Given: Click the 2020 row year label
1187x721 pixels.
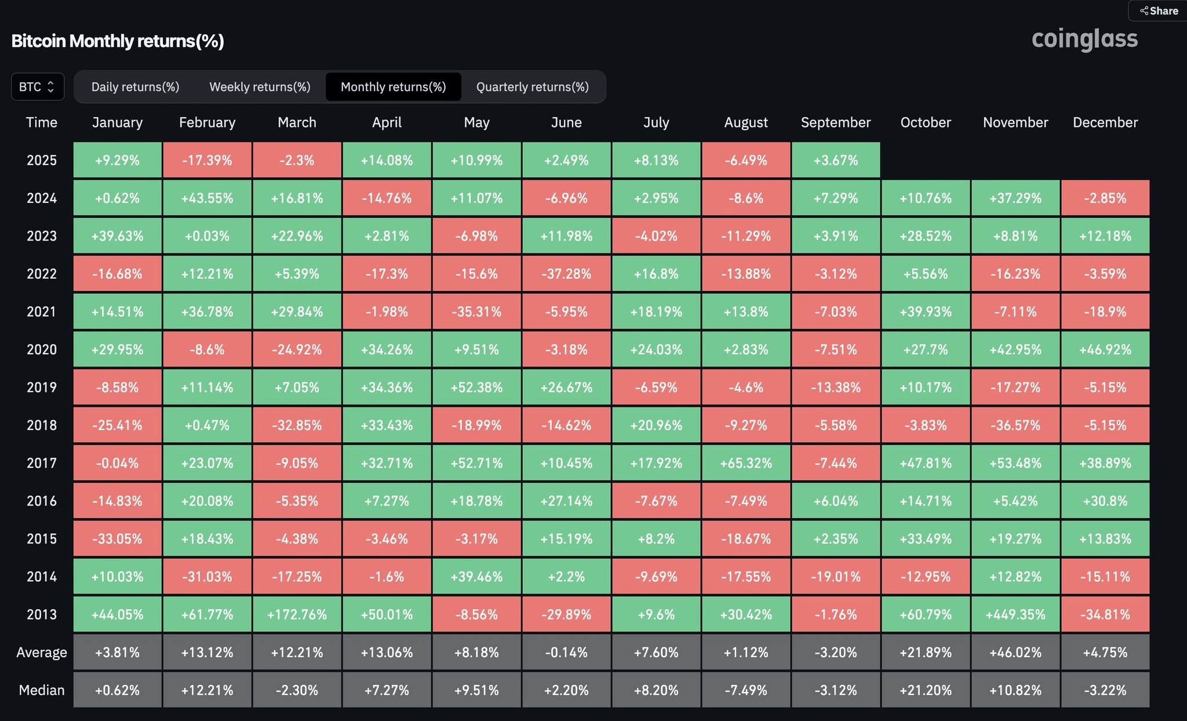Looking at the screenshot, I should [x=42, y=349].
